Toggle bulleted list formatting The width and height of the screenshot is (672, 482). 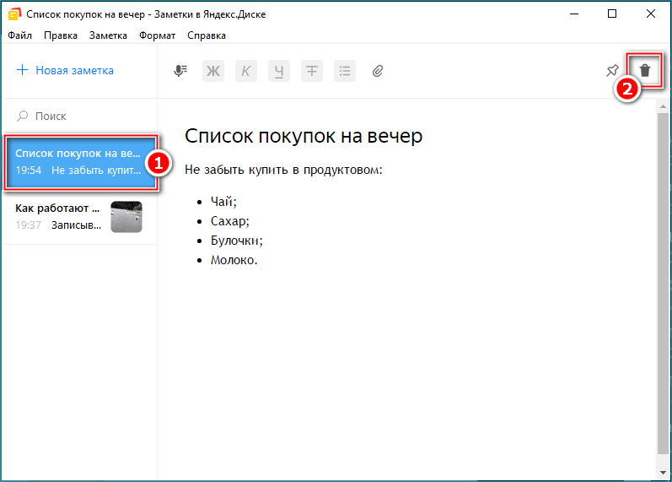click(345, 71)
